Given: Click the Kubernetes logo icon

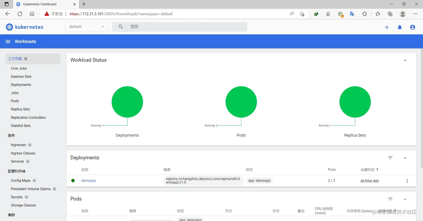Looking at the screenshot, I should 10,27.
